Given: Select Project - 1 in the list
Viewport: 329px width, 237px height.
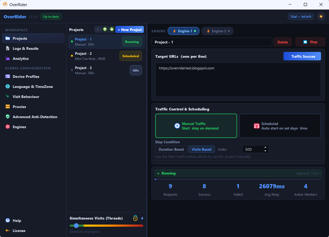Looking at the screenshot, I should point(106,42).
